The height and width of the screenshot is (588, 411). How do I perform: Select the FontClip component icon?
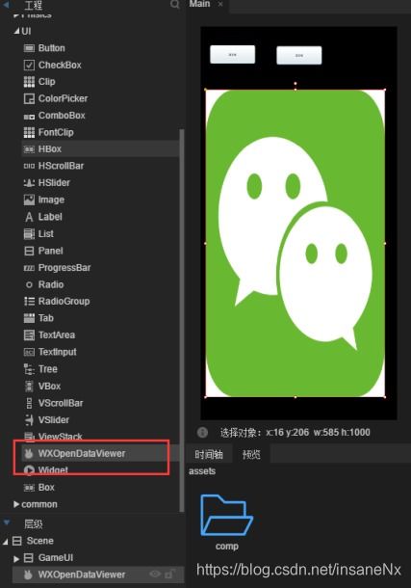(x=29, y=132)
